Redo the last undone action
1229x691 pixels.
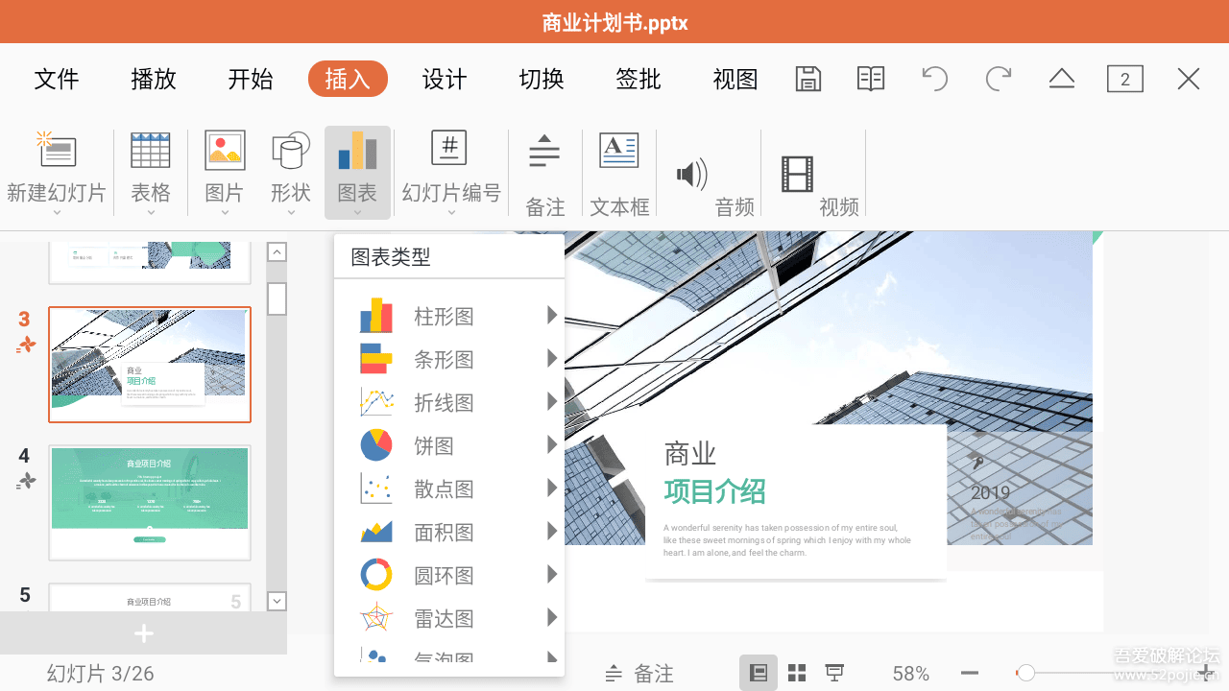(x=999, y=79)
